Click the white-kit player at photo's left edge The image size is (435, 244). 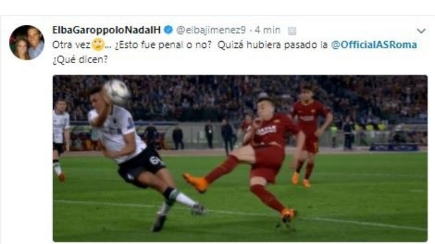60,139
